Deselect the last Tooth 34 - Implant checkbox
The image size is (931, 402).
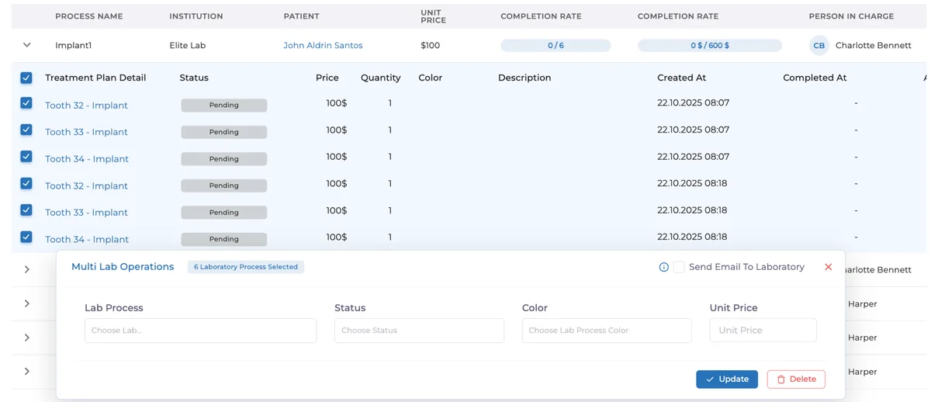(26, 237)
